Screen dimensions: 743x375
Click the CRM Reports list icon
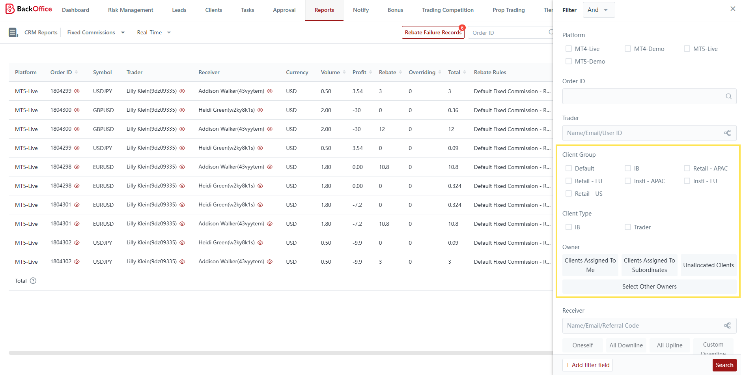point(13,32)
